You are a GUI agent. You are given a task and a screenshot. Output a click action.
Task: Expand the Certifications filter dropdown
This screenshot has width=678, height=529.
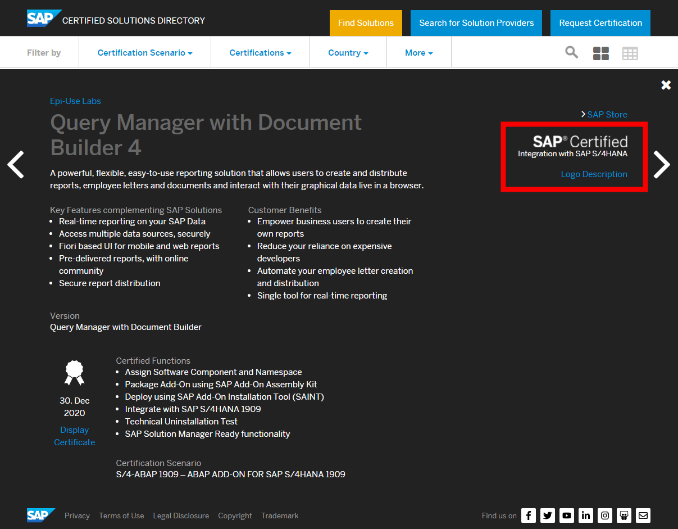[x=260, y=53]
